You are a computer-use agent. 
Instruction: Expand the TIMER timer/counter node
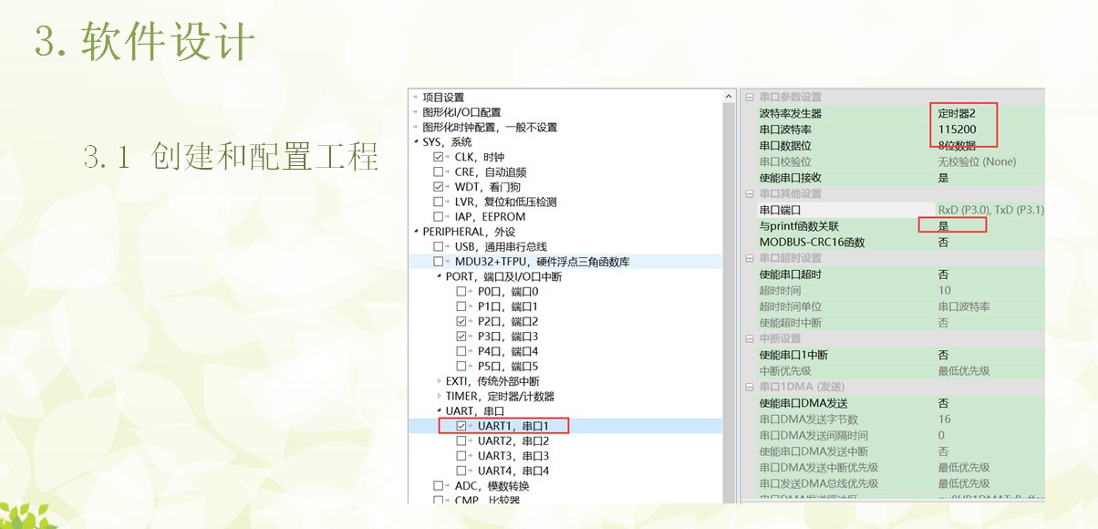click(439, 397)
